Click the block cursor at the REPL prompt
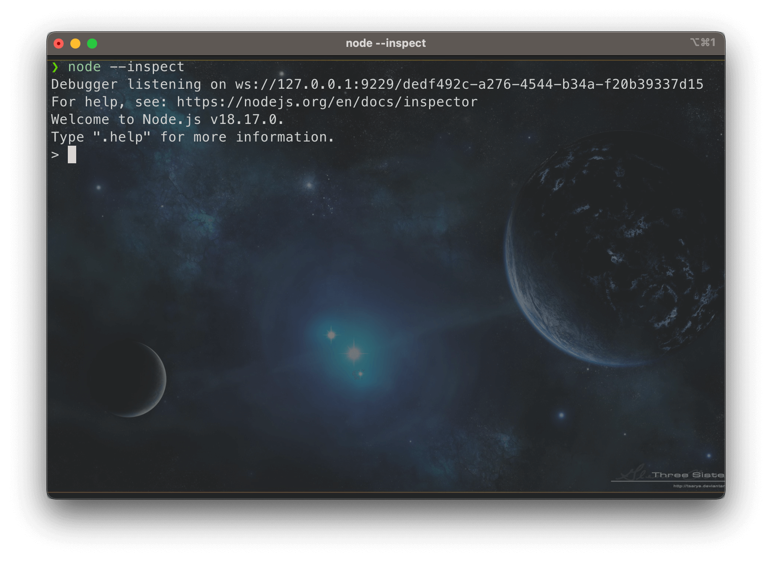The height and width of the screenshot is (561, 772). 72,155
